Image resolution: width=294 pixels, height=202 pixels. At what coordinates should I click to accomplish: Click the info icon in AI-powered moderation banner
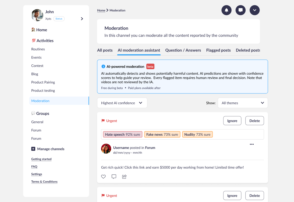tap(103, 67)
